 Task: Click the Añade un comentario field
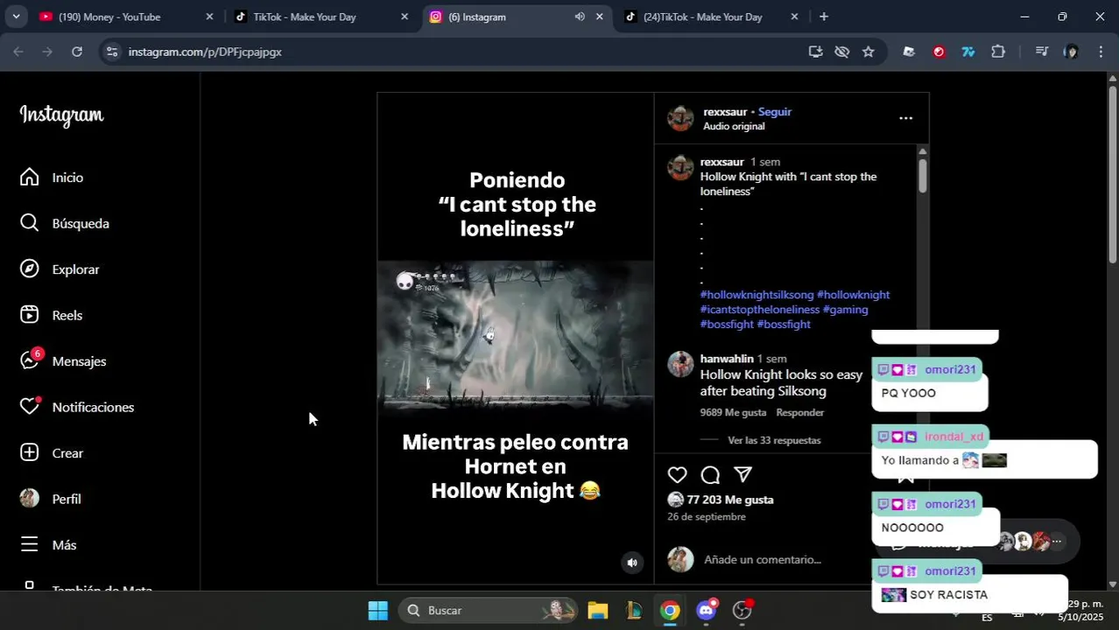[763, 559]
